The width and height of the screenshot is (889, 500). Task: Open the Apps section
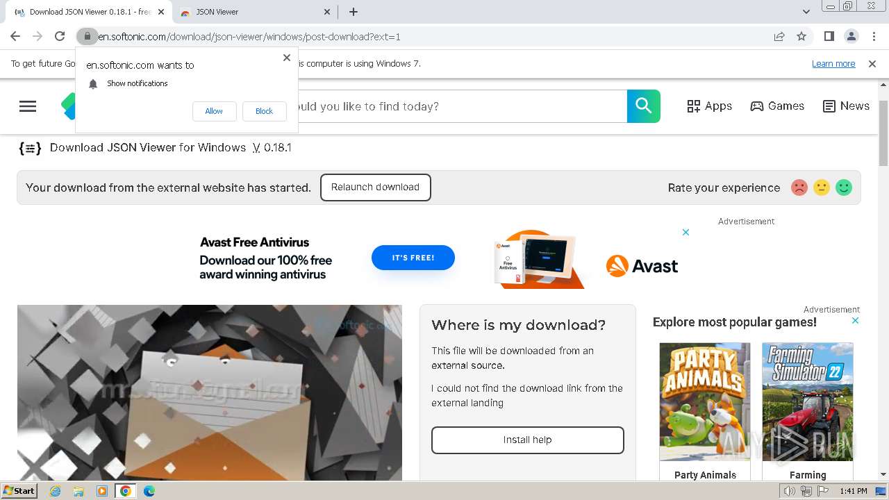709,106
